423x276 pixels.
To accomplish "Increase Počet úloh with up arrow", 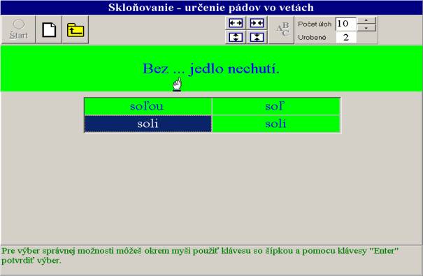I will click(x=366, y=21).
